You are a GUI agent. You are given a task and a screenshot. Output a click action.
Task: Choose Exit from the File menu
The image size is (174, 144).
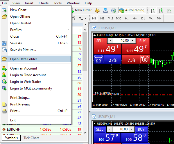click(13, 120)
